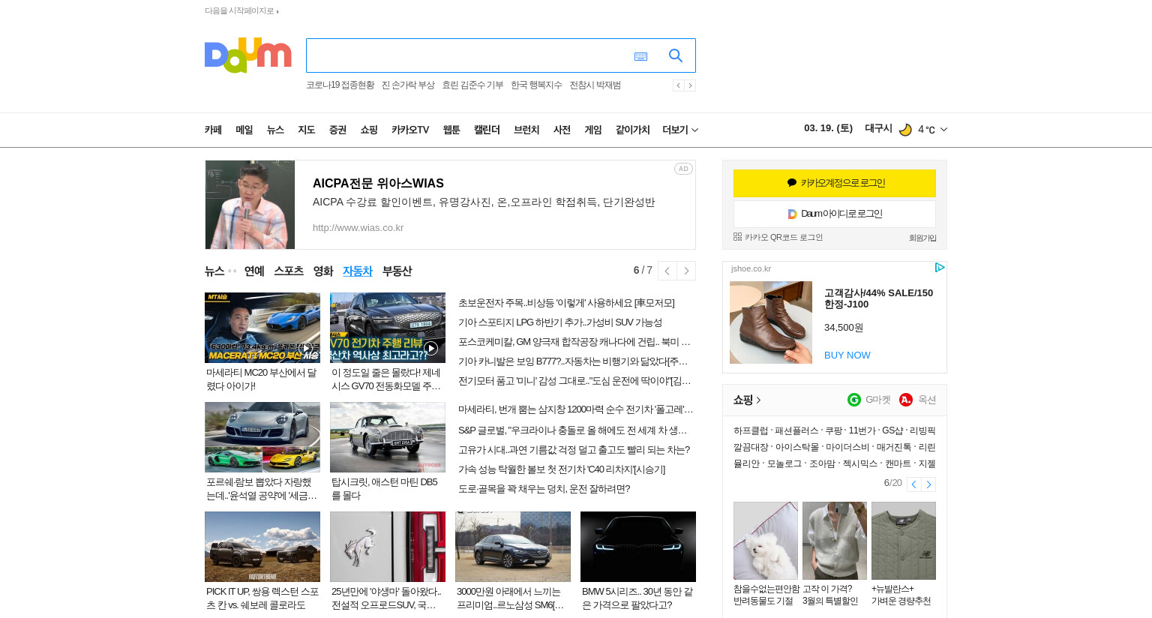Click the moon weather icon
Viewport: 1152px width, 618px height.
coord(905,130)
